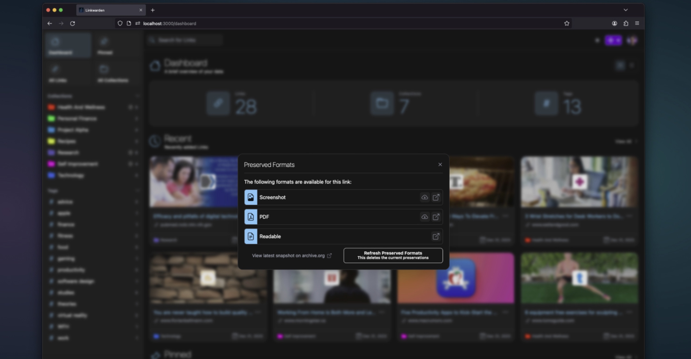691x359 pixels.
Task: Click the Tags count stat showing 13
Action: (x=558, y=104)
